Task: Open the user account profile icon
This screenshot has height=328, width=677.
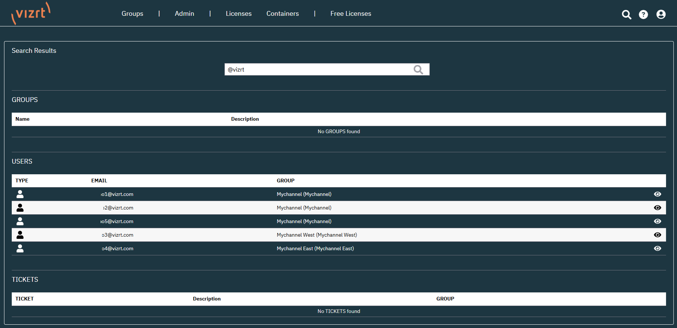Action: tap(661, 14)
